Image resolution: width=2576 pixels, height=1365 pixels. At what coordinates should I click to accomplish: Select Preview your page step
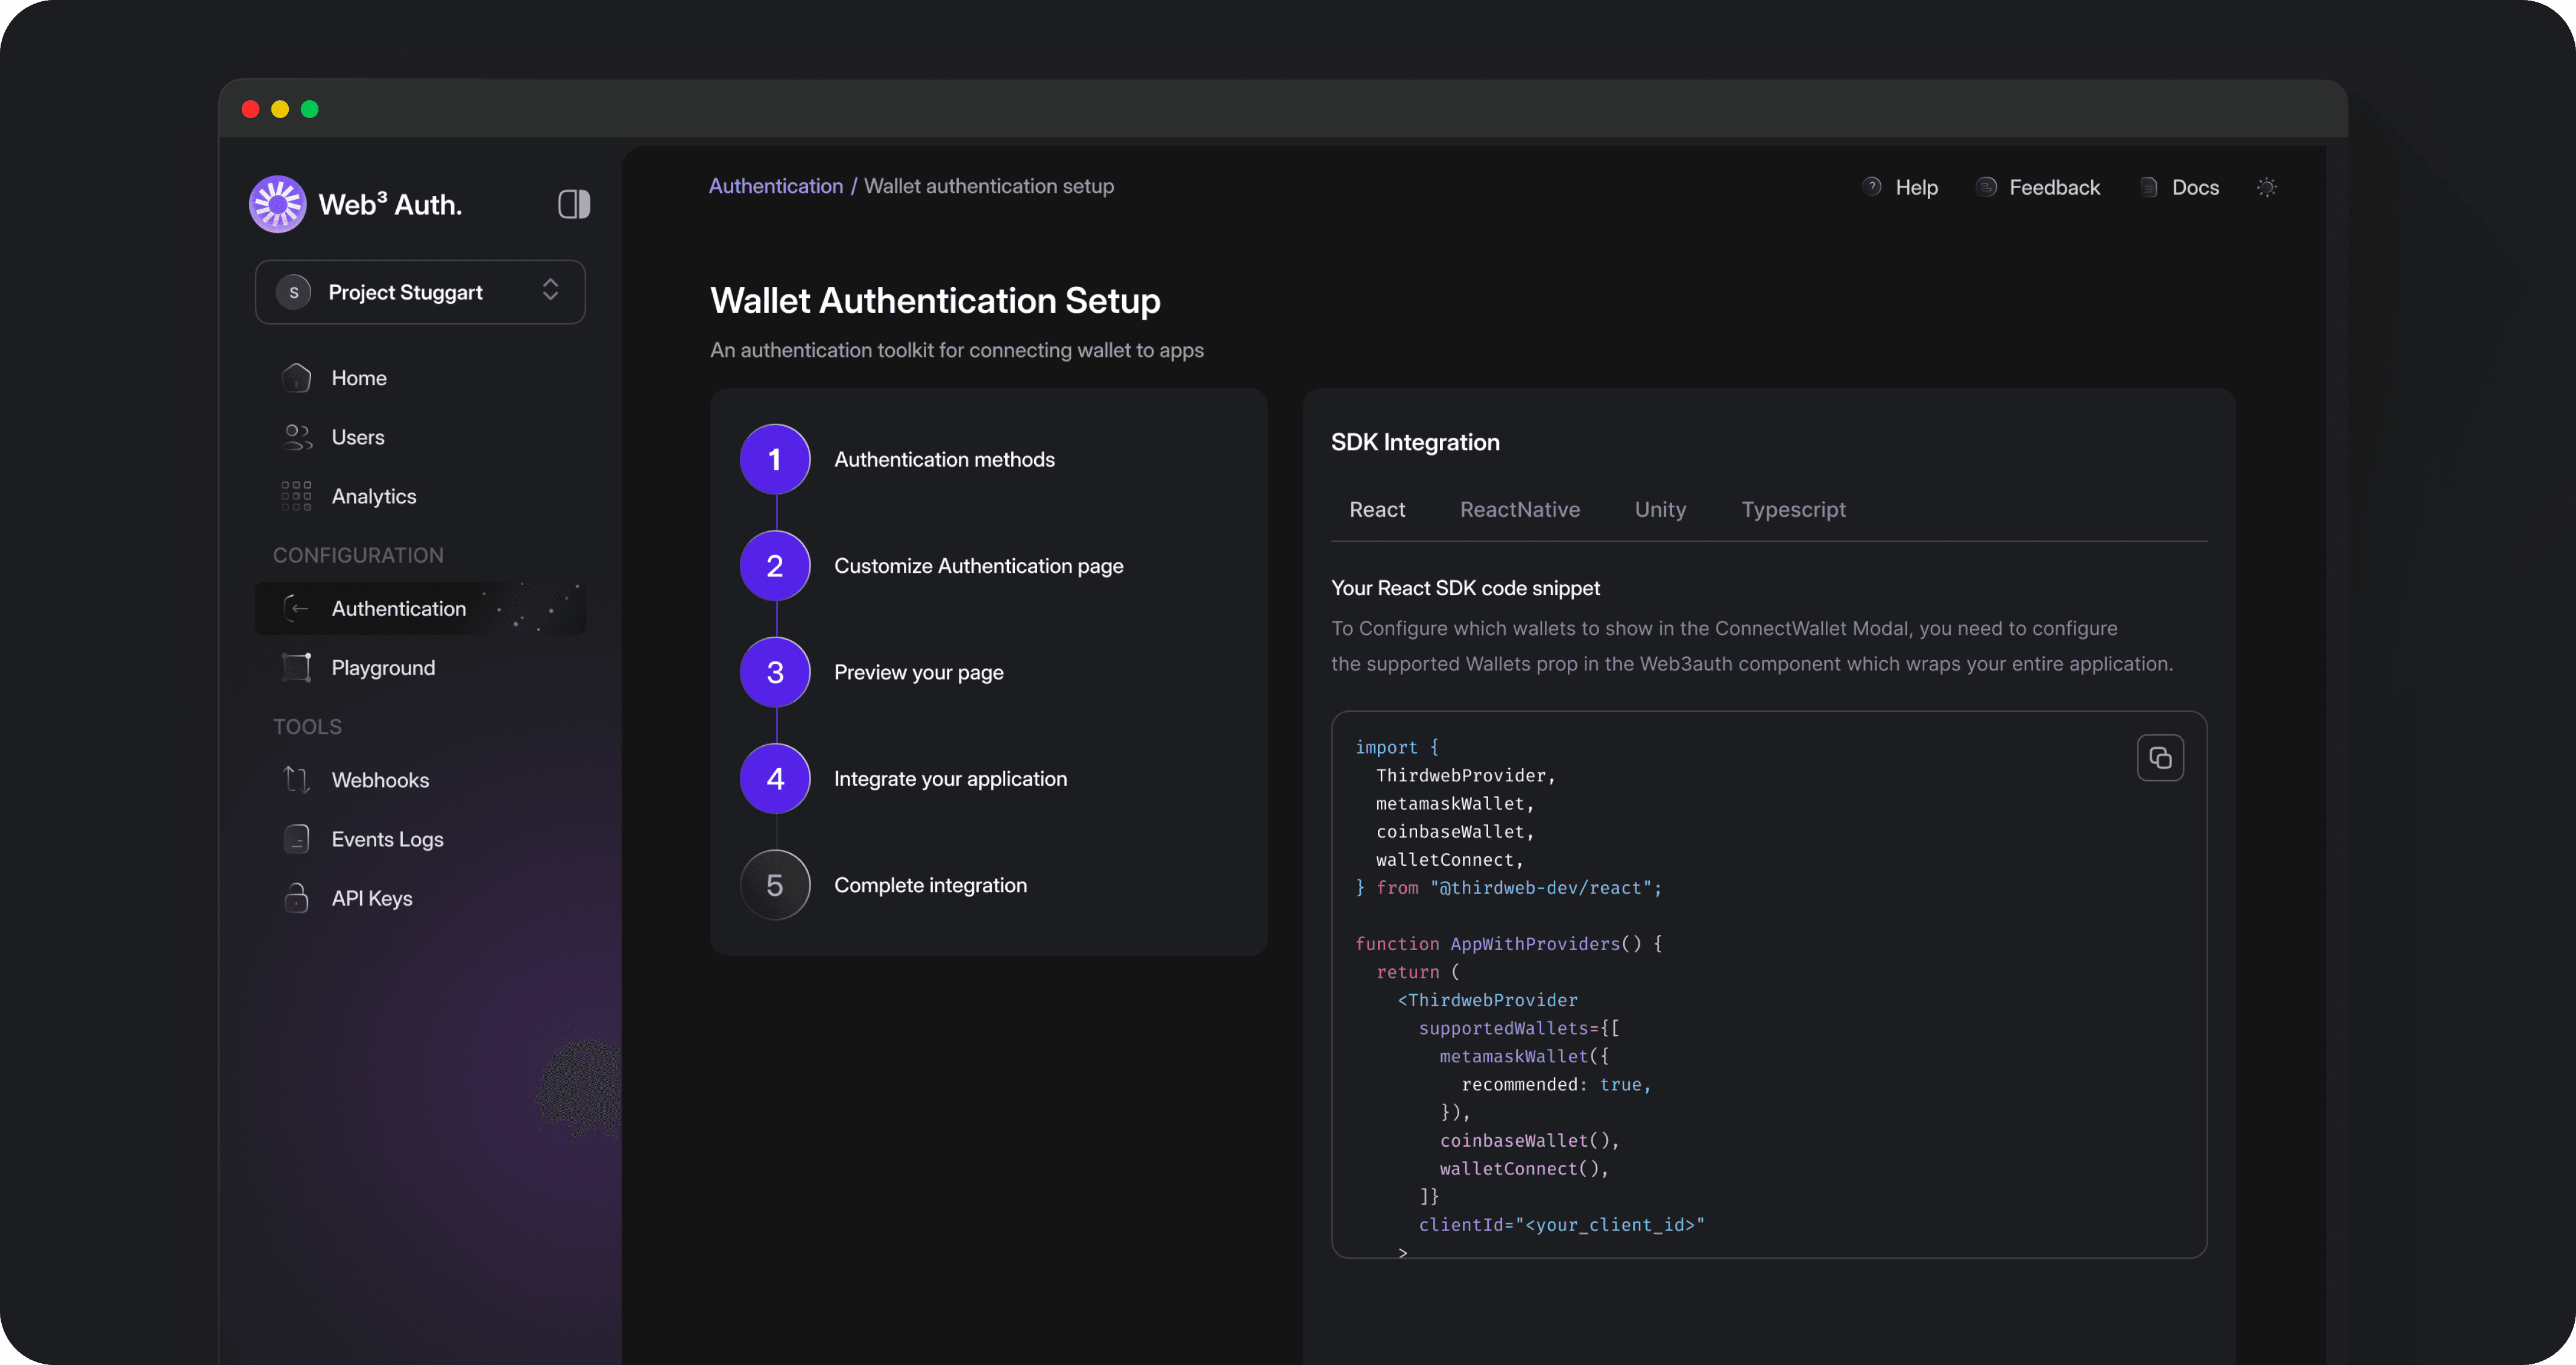pyautogui.click(x=919, y=672)
